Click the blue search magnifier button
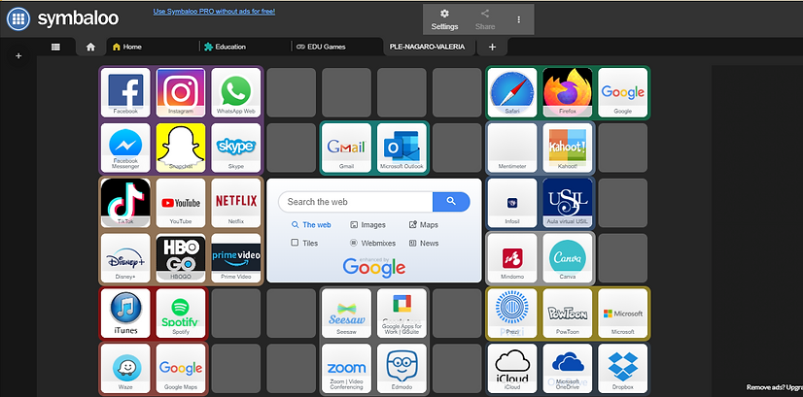 pos(451,202)
